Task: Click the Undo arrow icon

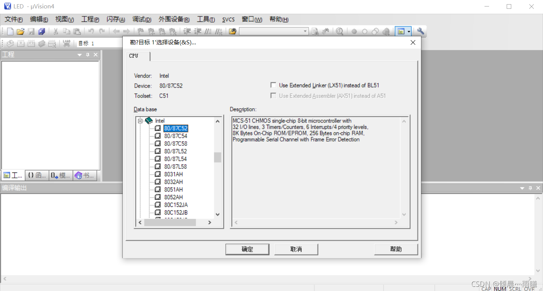Action: [91, 32]
